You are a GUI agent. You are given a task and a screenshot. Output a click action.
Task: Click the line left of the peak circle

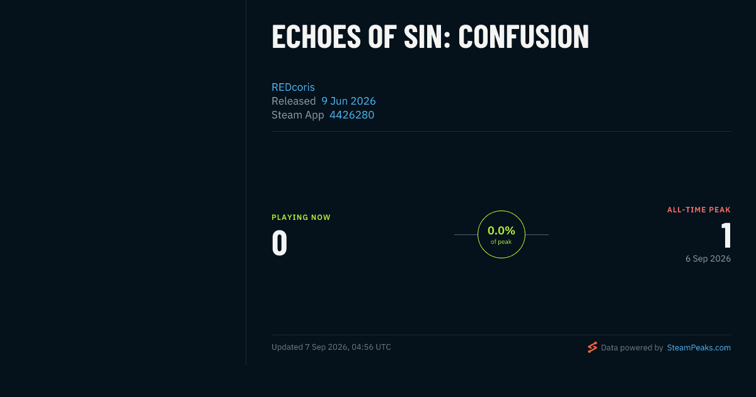point(466,234)
